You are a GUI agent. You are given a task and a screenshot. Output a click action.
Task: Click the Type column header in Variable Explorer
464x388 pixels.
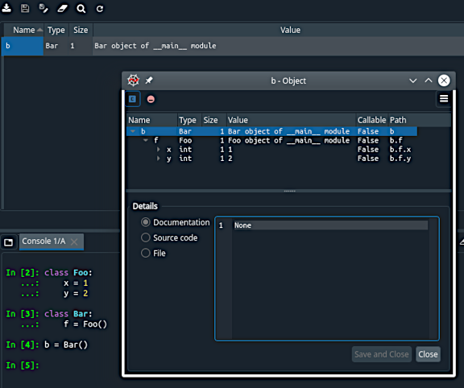coord(56,30)
